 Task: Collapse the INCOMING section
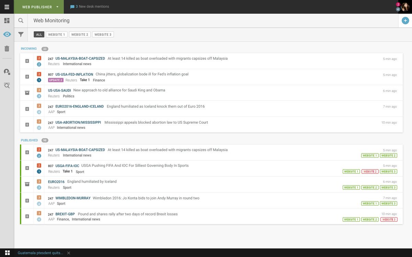coord(28,48)
